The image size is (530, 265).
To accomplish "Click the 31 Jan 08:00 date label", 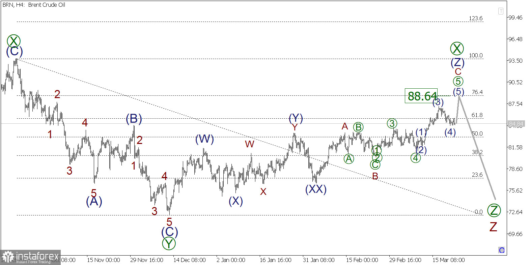I will tap(318, 260).
